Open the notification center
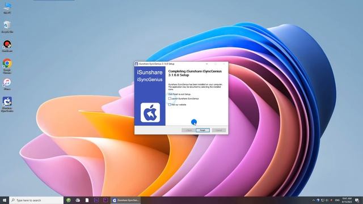The image size is (363, 204). click(357, 200)
